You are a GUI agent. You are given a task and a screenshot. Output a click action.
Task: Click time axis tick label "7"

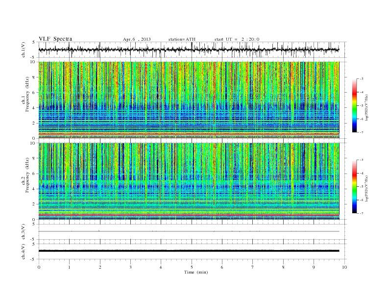(253, 267)
